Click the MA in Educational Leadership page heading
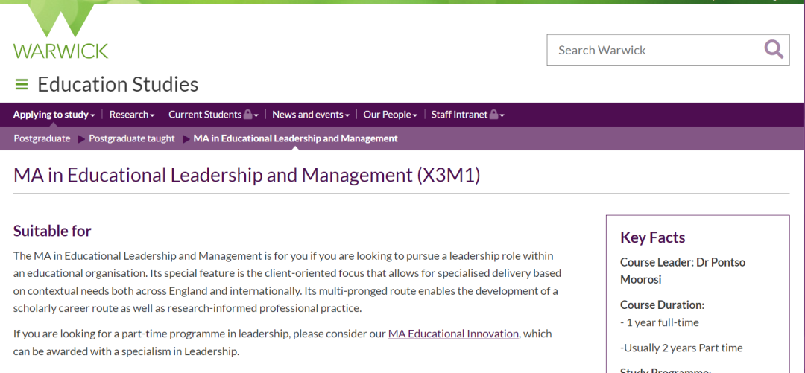Viewport: 805px width, 373px height. coord(247,176)
